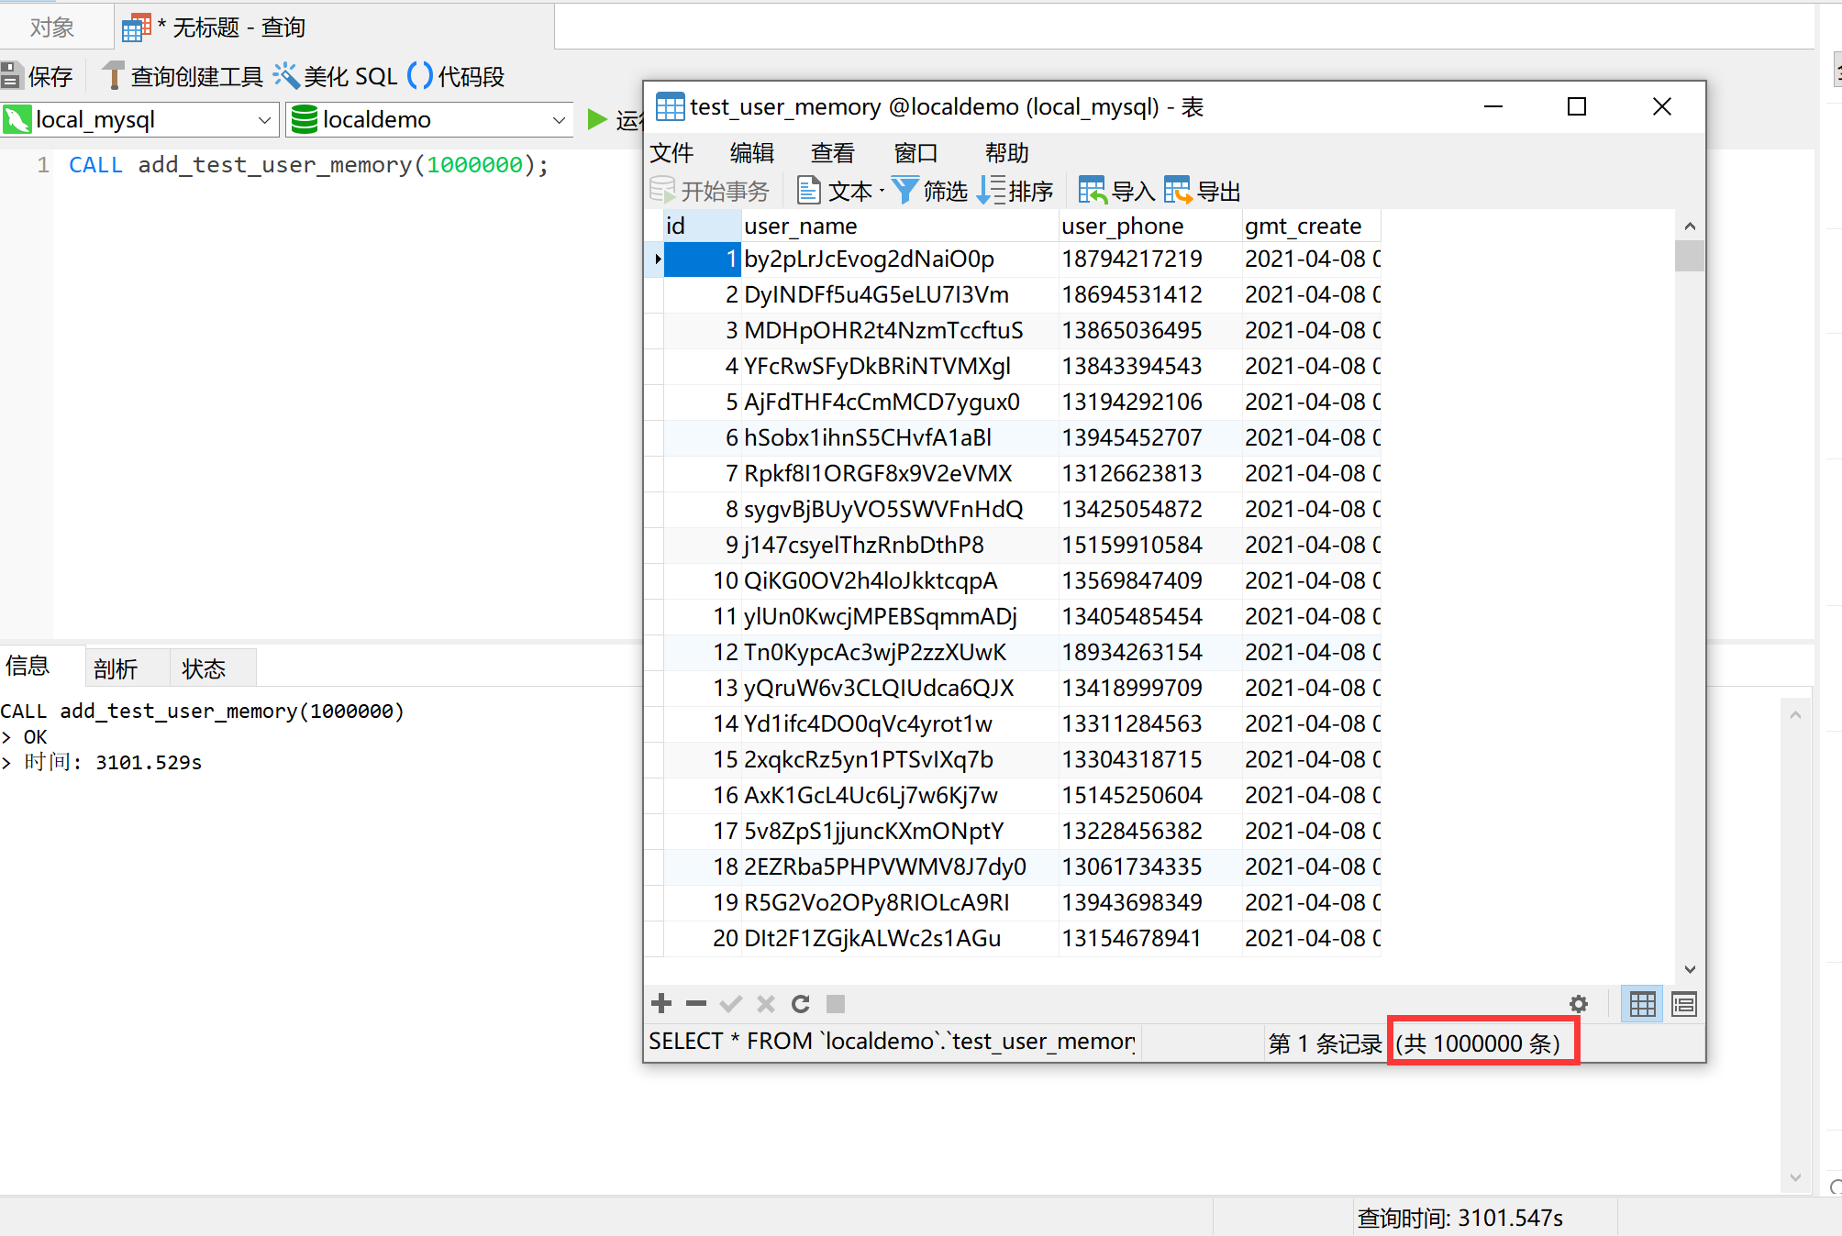Click the table's vertical scrollbar down arrow
Screen dimensions: 1842x1236
pyautogui.click(x=1690, y=969)
